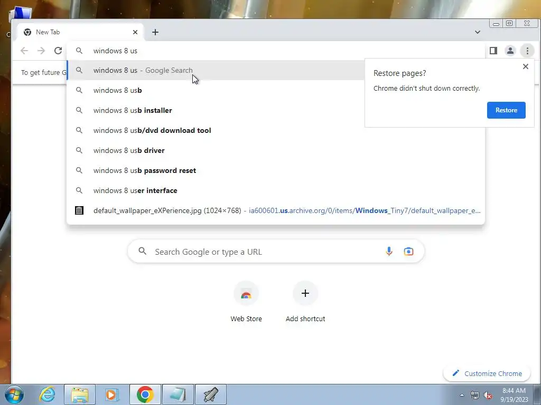Open the three-dot Chrome menu

pos(527,51)
